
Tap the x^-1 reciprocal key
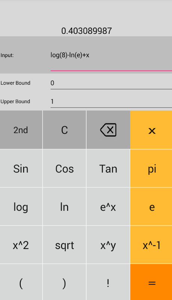coord(151,245)
